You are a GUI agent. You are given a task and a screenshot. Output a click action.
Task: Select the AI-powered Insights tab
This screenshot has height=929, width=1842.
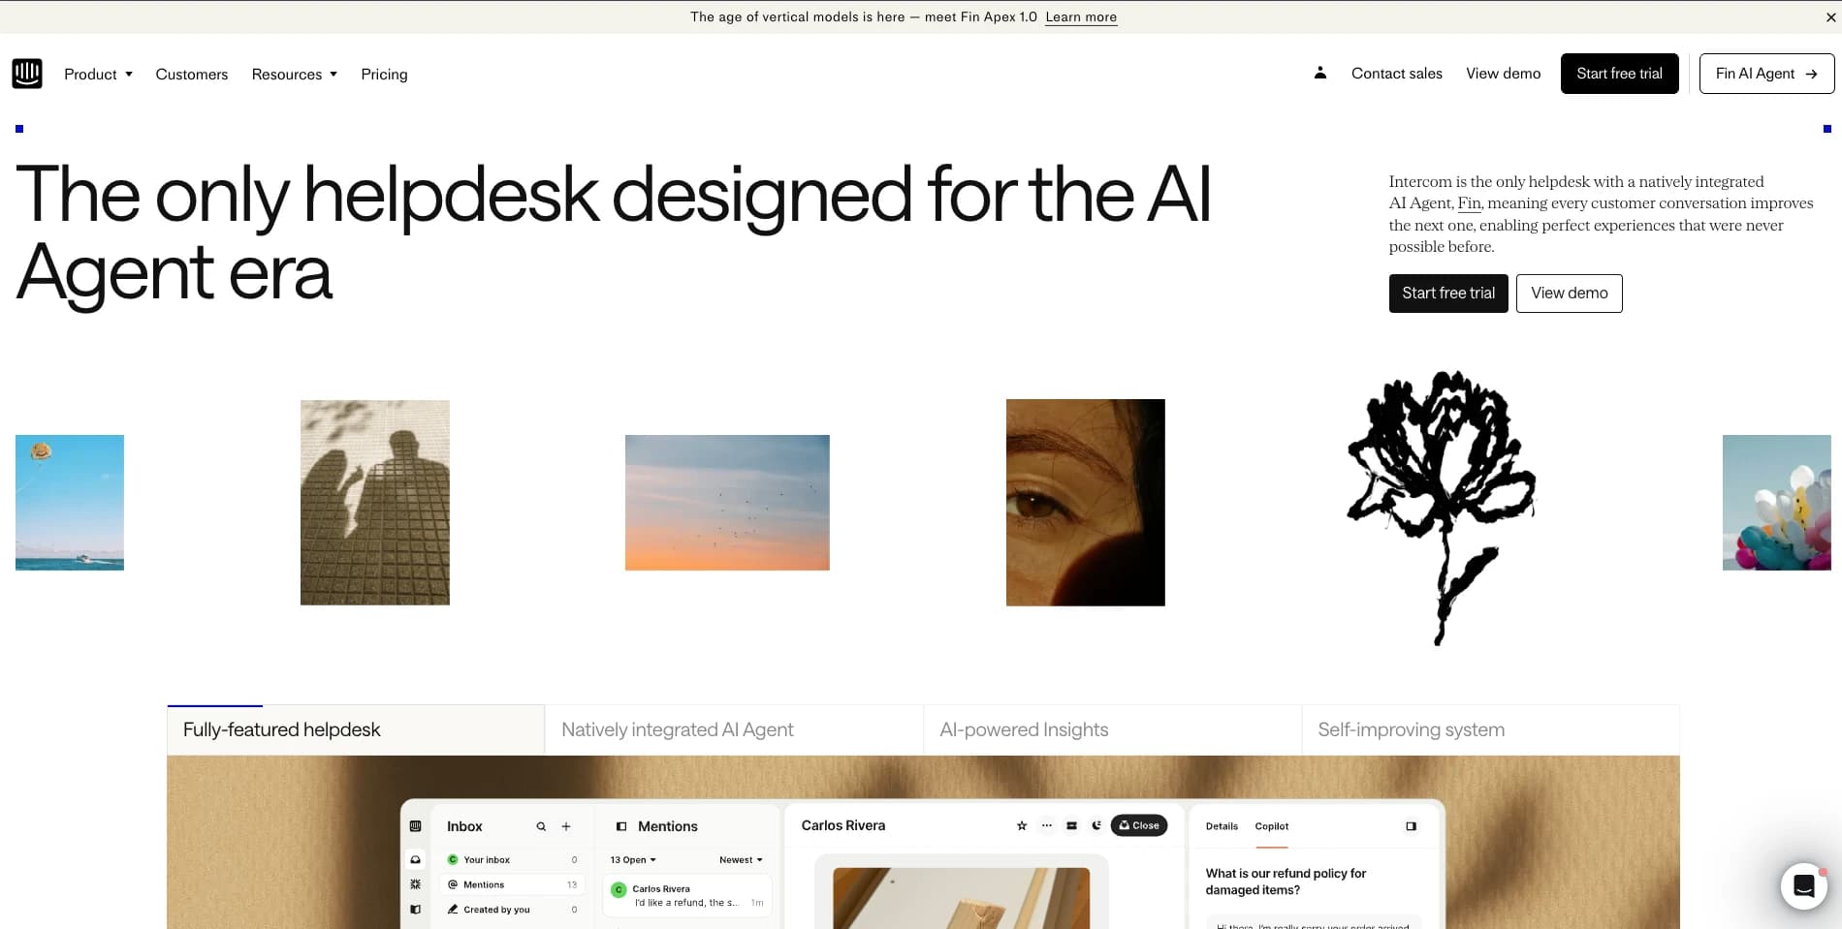[1024, 729]
